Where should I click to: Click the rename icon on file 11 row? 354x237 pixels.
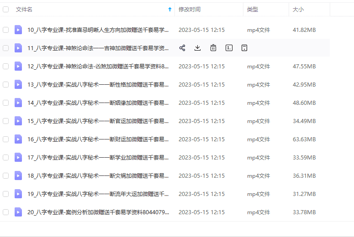(x=229, y=48)
